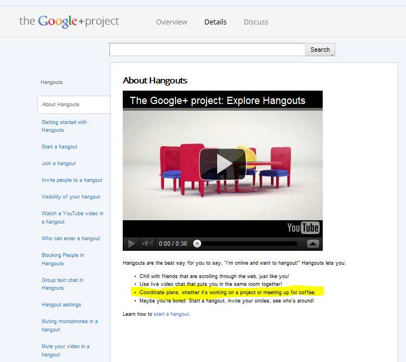The image size is (406, 362).
Task: Click the Google+ project logo
Action: (x=69, y=21)
